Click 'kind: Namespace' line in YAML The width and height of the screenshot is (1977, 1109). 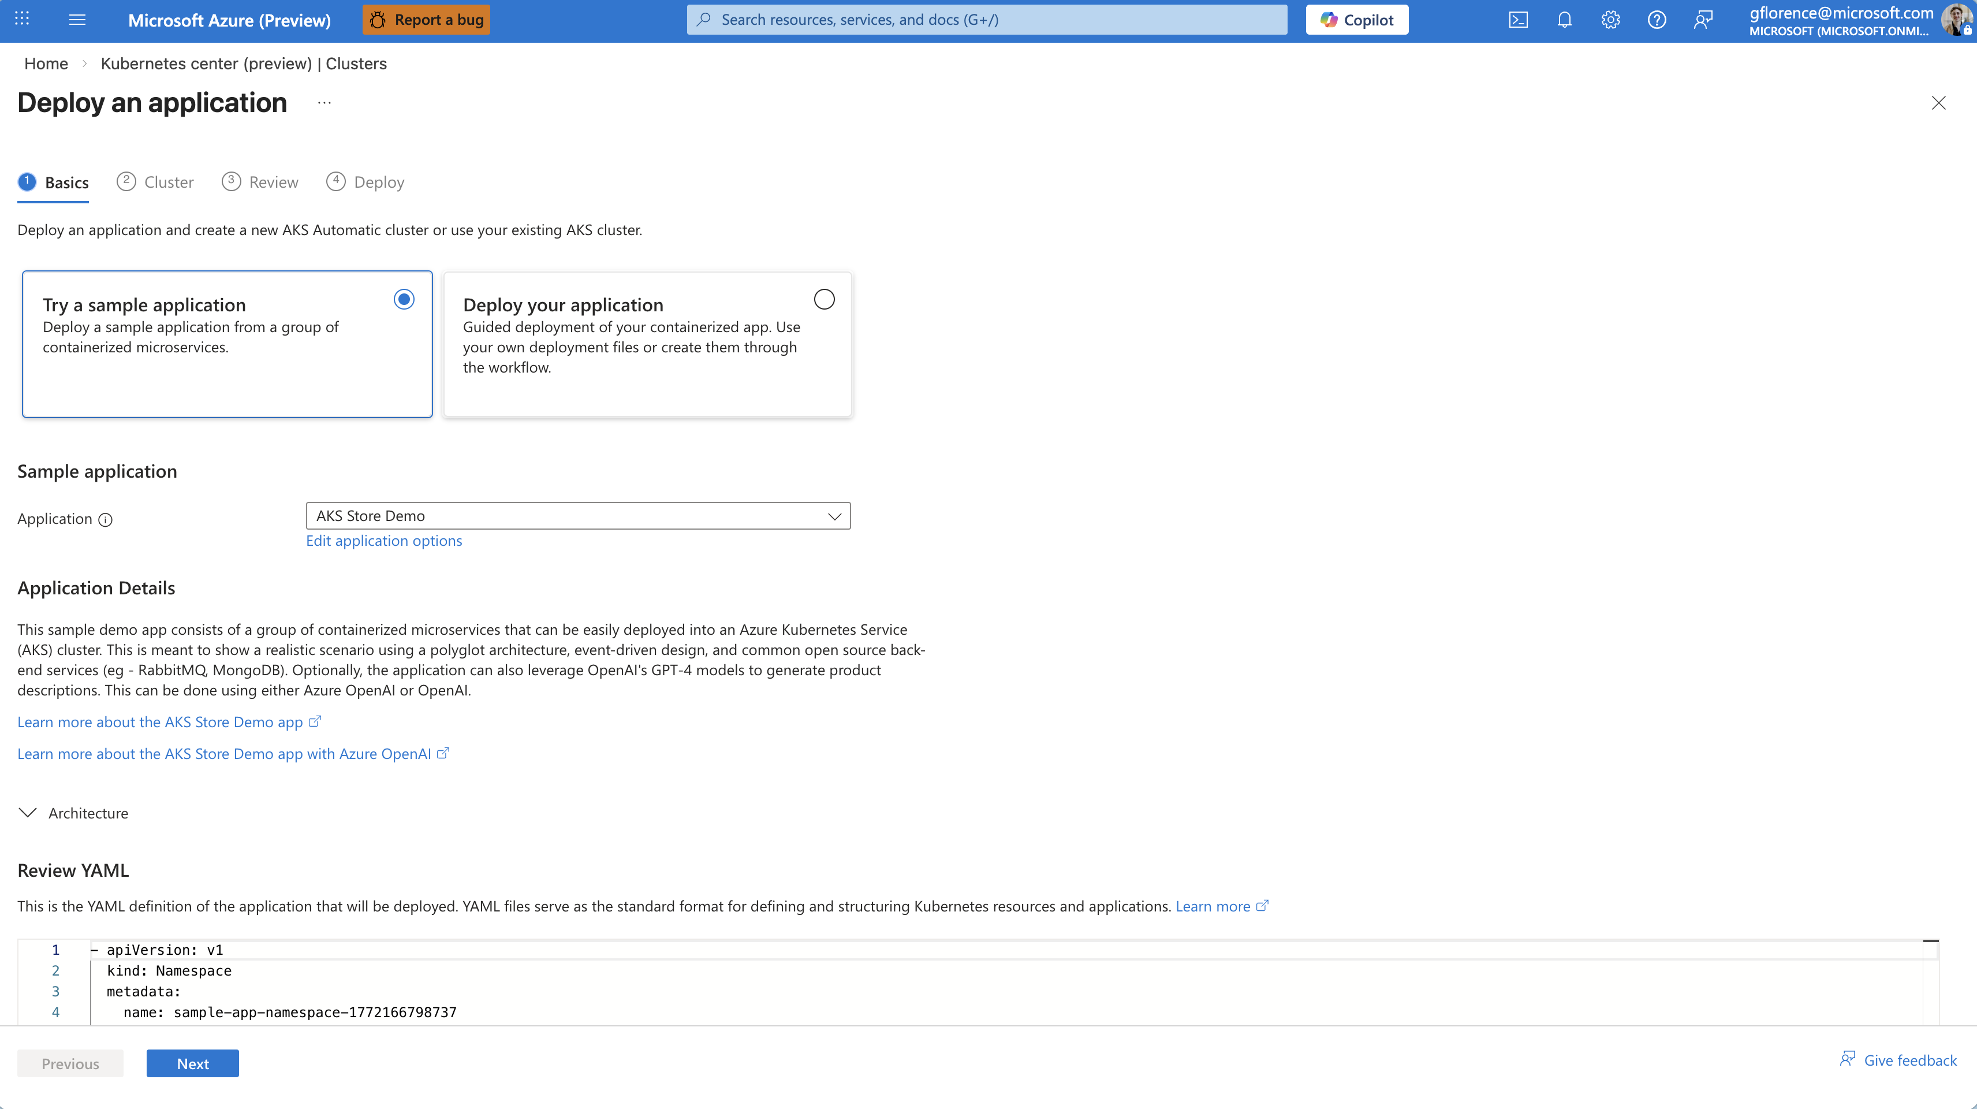(169, 971)
